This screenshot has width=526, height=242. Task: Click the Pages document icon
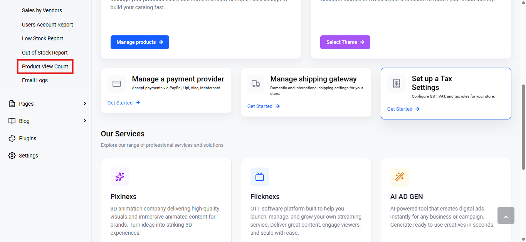12,104
